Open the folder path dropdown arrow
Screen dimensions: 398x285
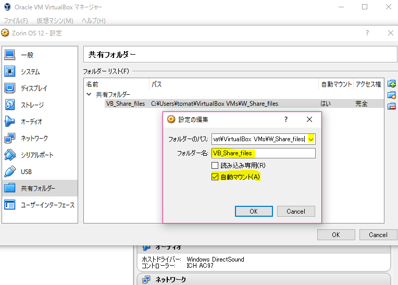311,139
